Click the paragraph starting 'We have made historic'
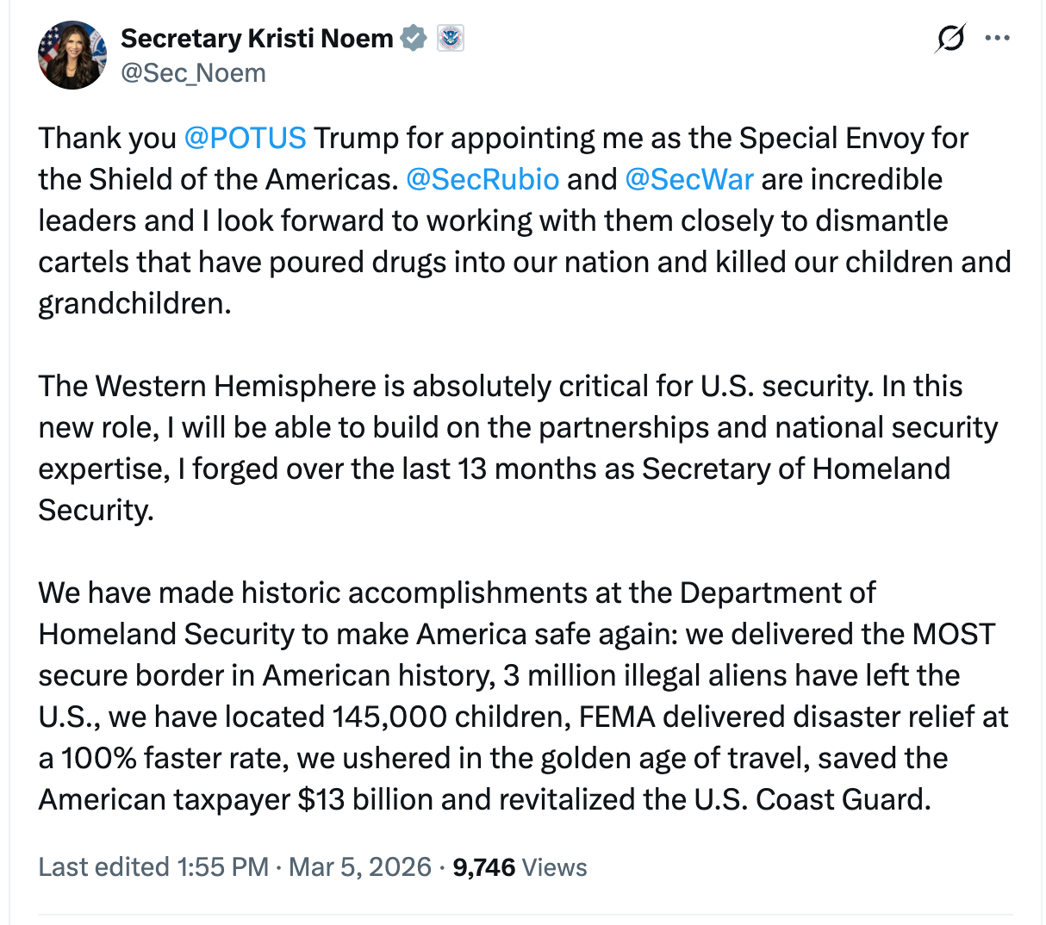Viewport: 1046px width, 925px height. 517,696
